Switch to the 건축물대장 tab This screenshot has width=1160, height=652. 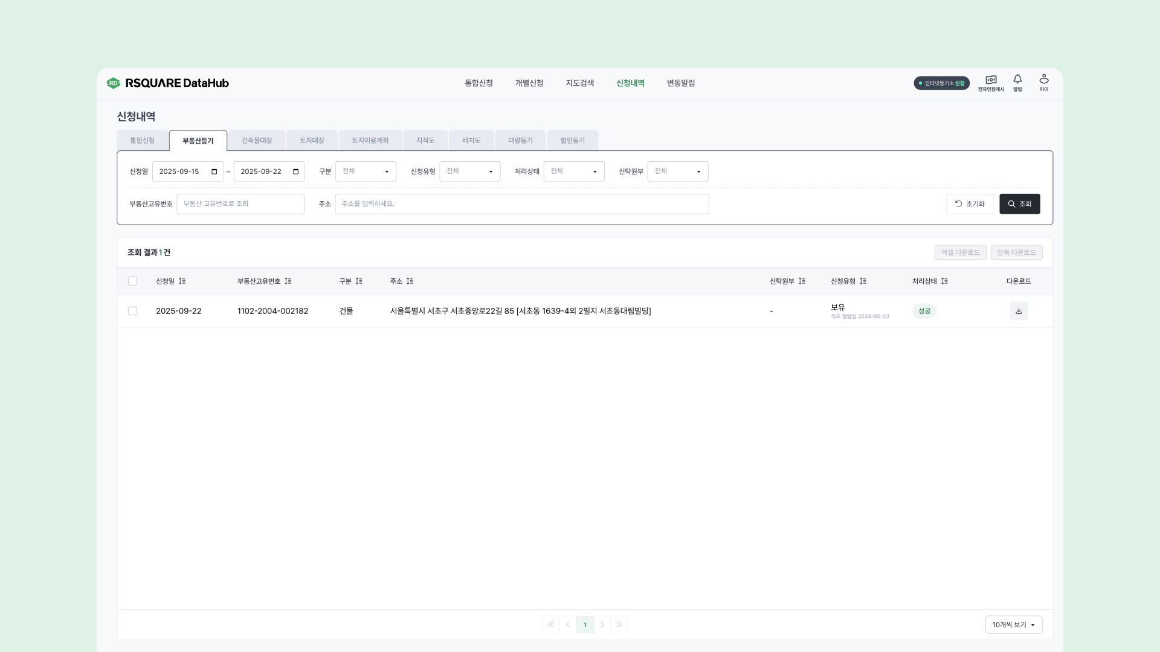[257, 141]
